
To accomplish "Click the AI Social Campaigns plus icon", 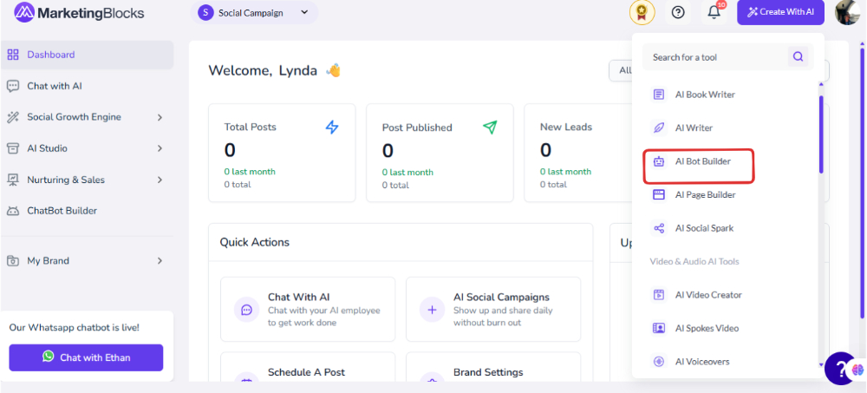I will point(433,310).
